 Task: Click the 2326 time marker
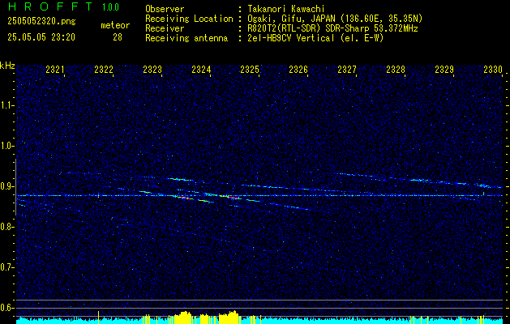tap(298, 70)
